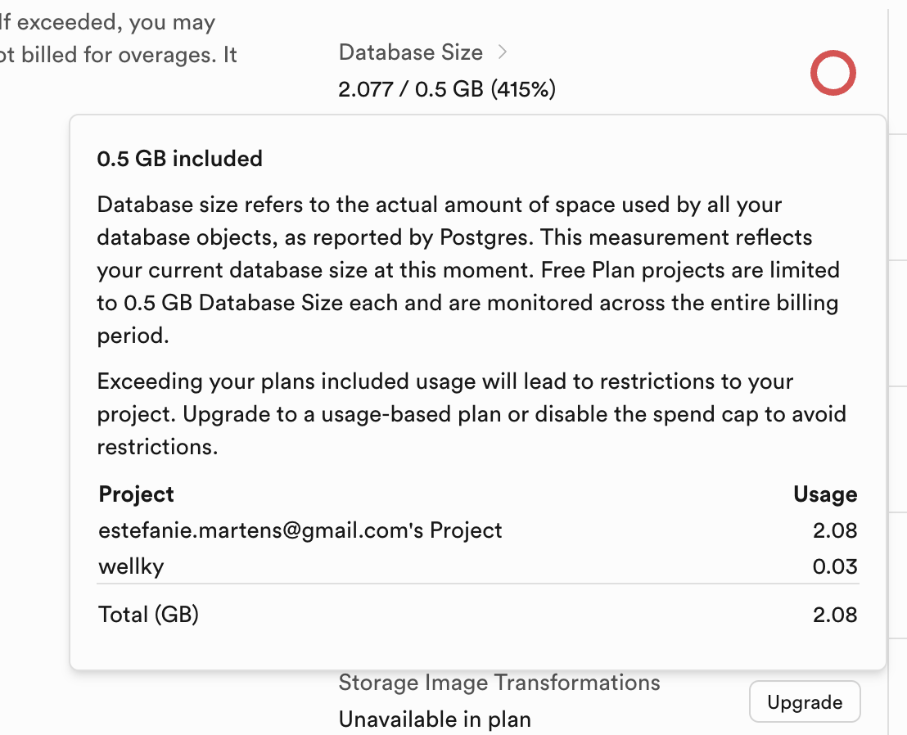Click the paragraph starting 'Exceeding your plans'
Image resolution: width=907 pixels, height=735 pixels.
(x=471, y=414)
